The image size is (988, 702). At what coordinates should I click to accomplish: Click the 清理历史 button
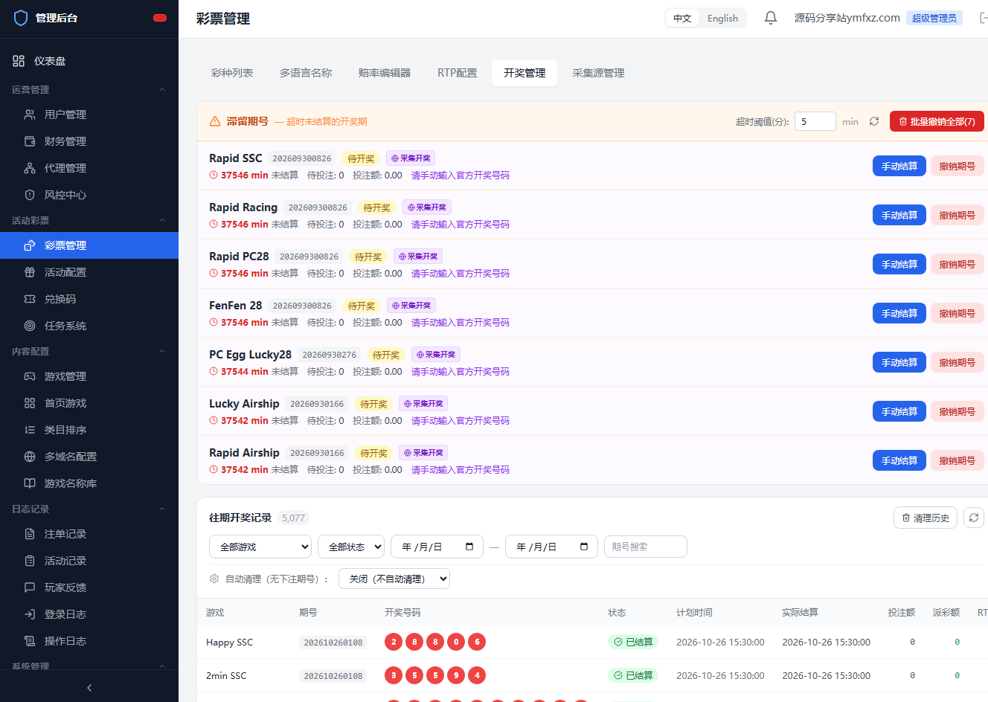click(926, 518)
